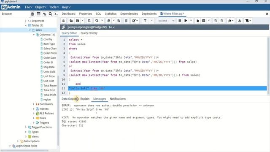The image size is (270, 152).
Task: Switch to the Properties tab
Action: pyautogui.click(x=86, y=14)
